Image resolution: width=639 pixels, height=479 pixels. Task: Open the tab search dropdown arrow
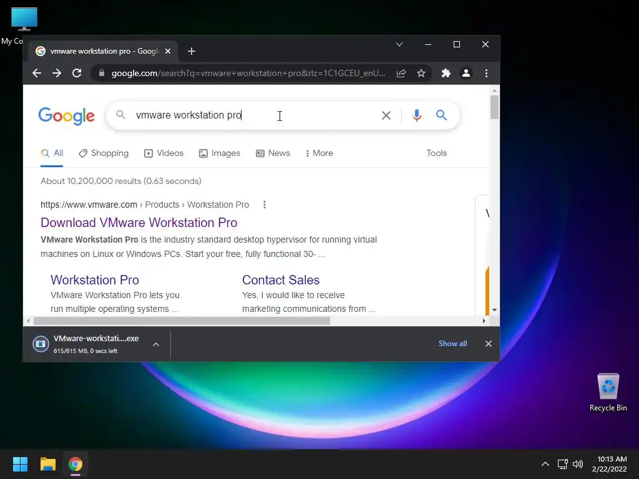(399, 44)
